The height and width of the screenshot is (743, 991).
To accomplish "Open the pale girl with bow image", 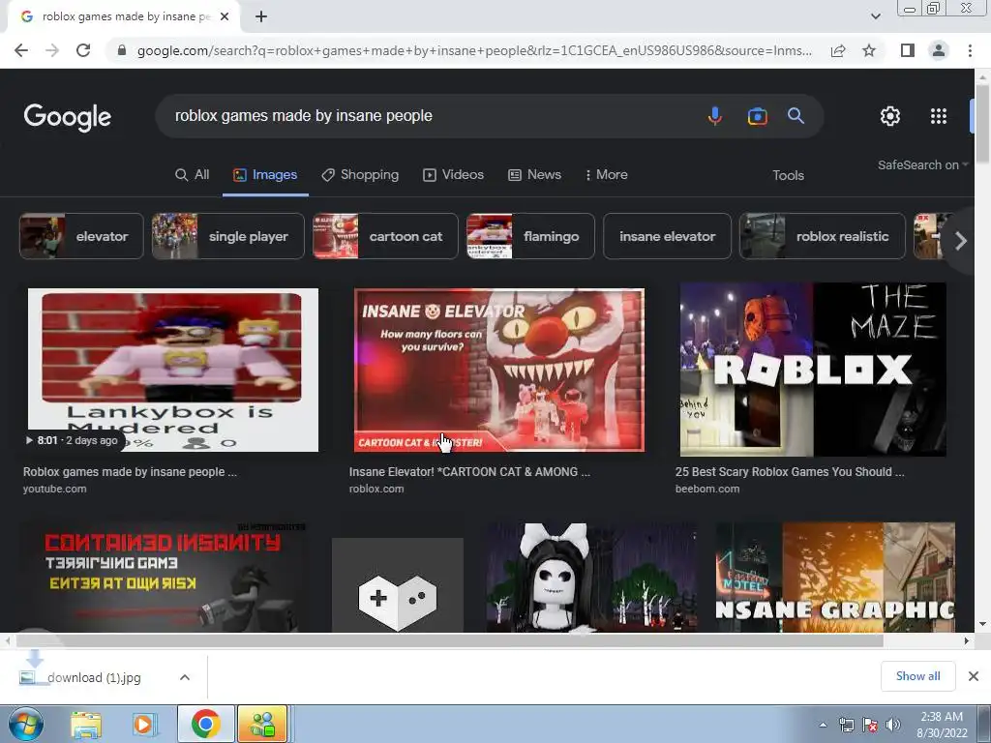I will pos(591,577).
